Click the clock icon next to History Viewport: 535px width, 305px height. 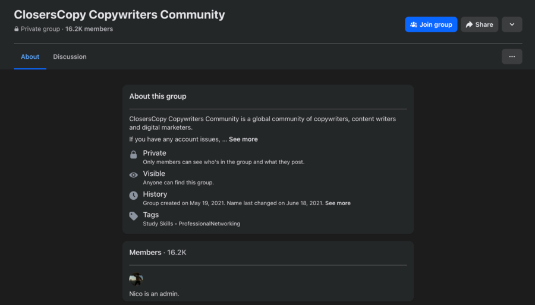pos(133,196)
